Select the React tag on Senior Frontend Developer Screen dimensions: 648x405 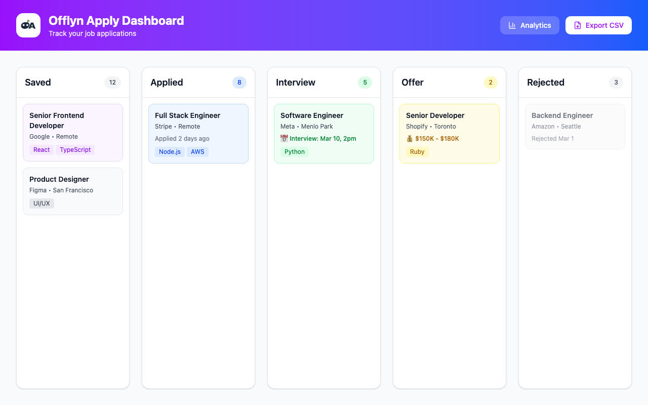coord(41,149)
